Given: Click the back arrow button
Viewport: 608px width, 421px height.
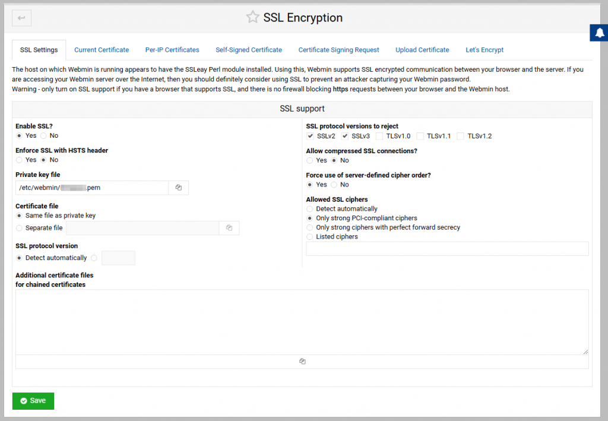Looking at the screenshot, I should pos(22,18).
